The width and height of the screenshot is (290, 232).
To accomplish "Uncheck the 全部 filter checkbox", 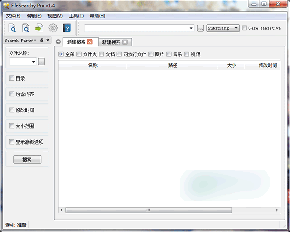I will 61,55.
